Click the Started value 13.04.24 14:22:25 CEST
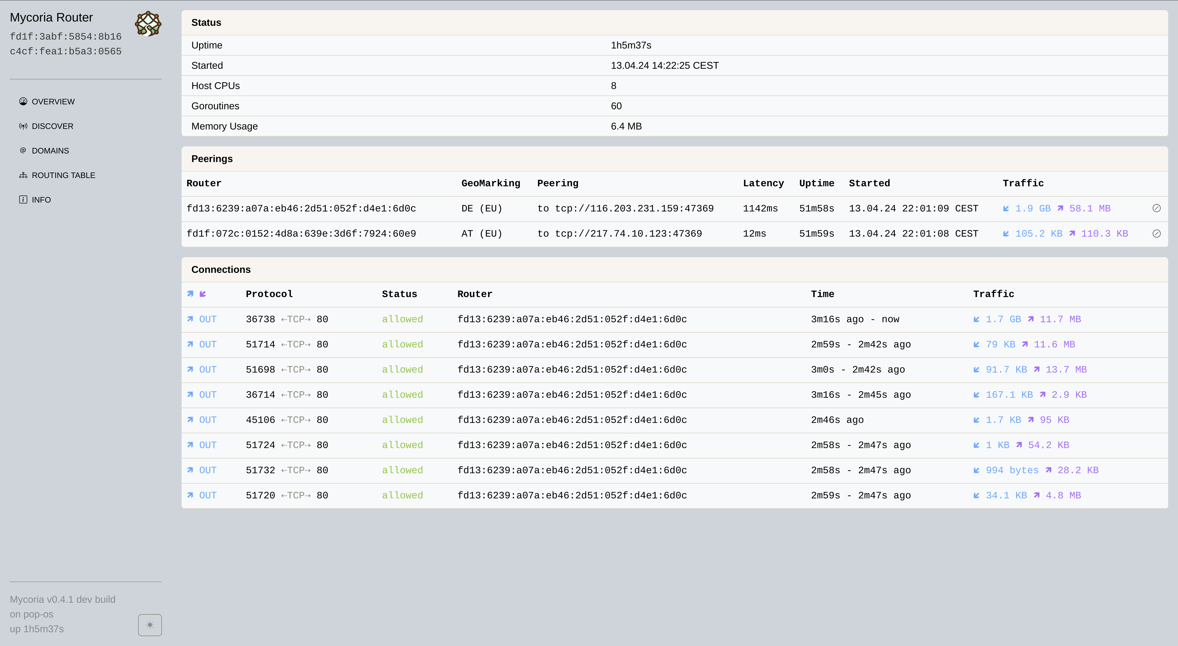The height and width of the screenshot is (646, 1178). point(664,65)
